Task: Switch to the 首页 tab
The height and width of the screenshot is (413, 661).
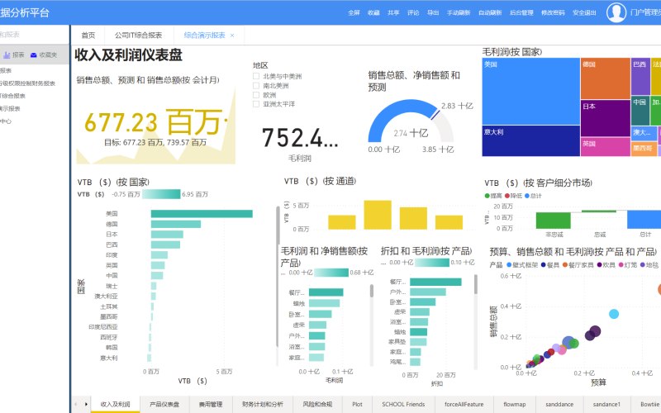Action: 88,36
